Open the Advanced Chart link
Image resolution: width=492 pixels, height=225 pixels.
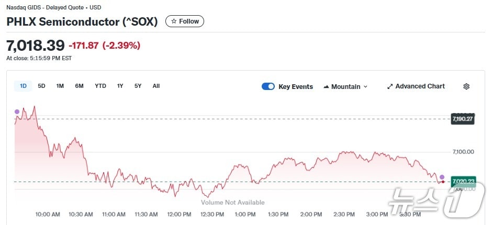pos(420,86)
